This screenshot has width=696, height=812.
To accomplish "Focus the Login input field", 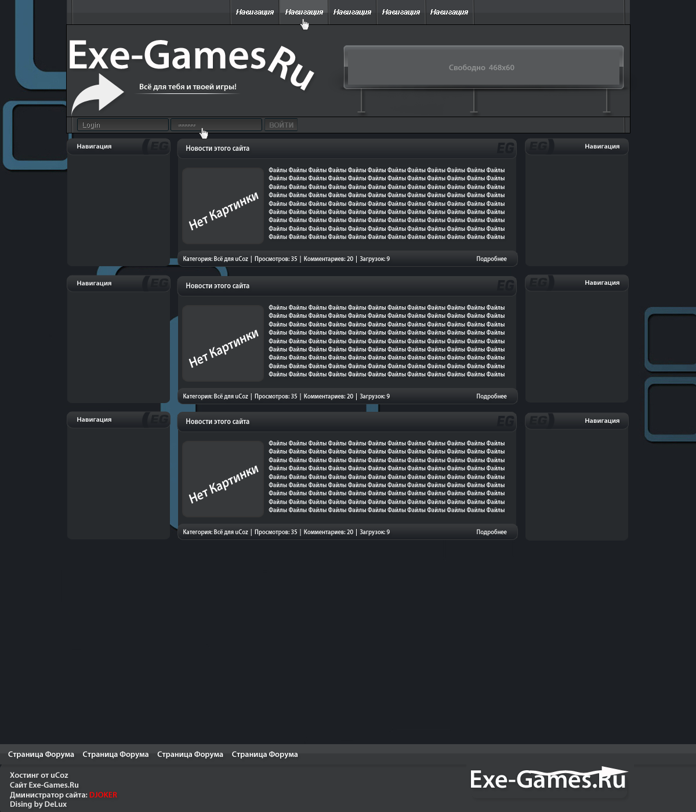I will click(123, 125).
